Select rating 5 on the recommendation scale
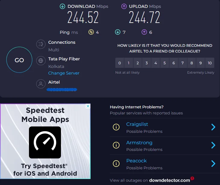The height and width of the screenshot is (185, 220). (x=164, y=63)
